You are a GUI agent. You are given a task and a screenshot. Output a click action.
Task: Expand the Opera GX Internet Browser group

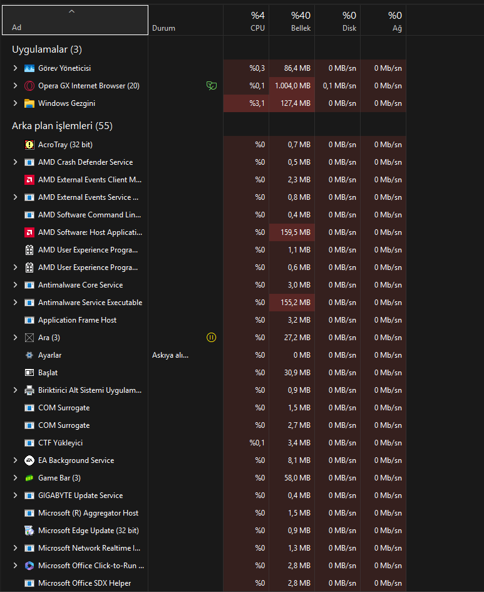tap(15, 86)
